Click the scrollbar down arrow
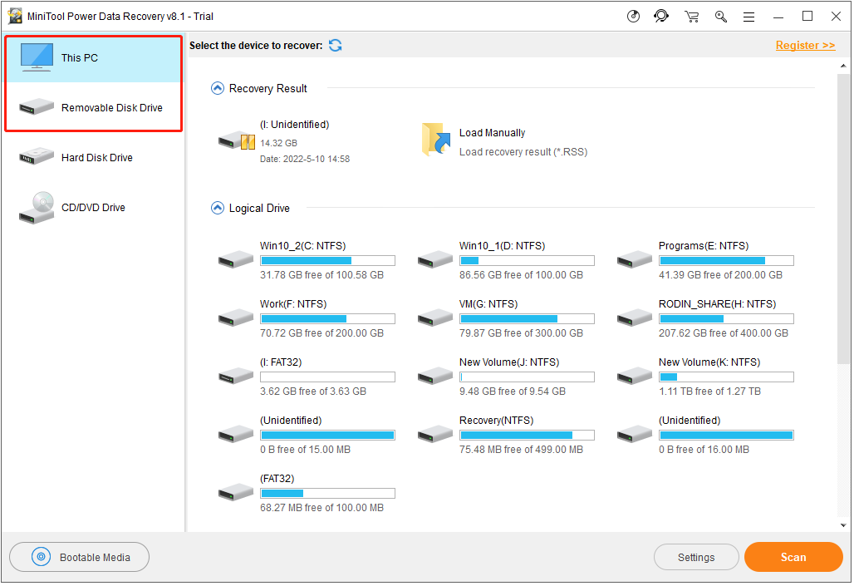 point(843,525)
